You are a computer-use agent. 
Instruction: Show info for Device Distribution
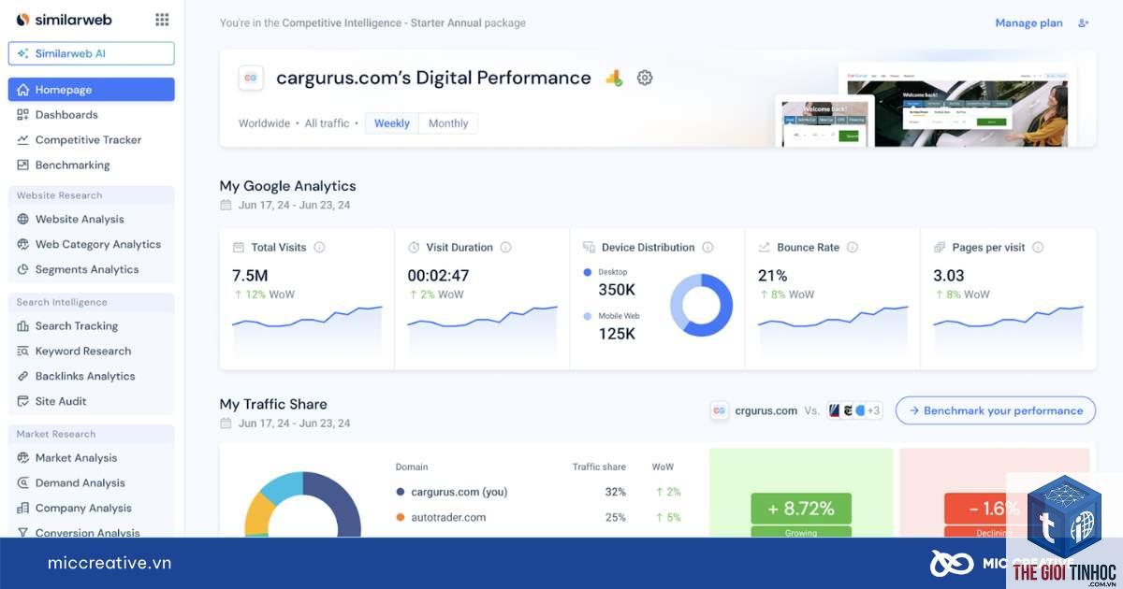tap(707, 248)
